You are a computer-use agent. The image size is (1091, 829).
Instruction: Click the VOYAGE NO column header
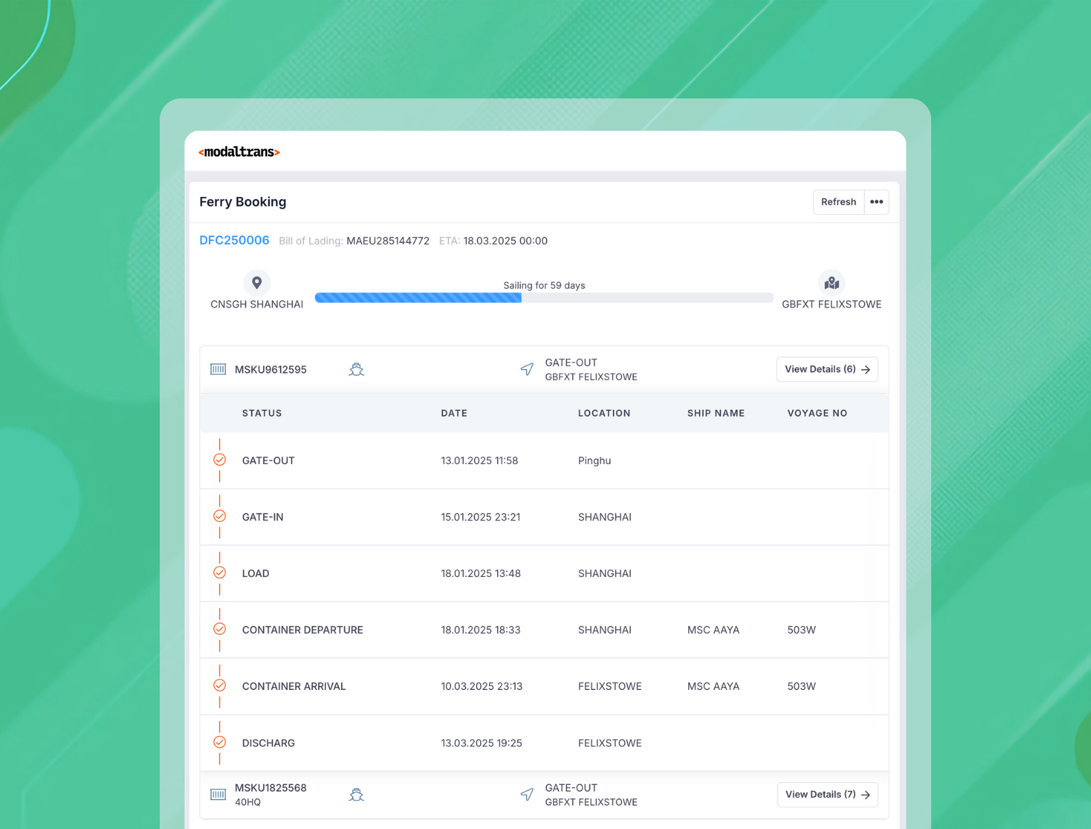pos(817,413)
